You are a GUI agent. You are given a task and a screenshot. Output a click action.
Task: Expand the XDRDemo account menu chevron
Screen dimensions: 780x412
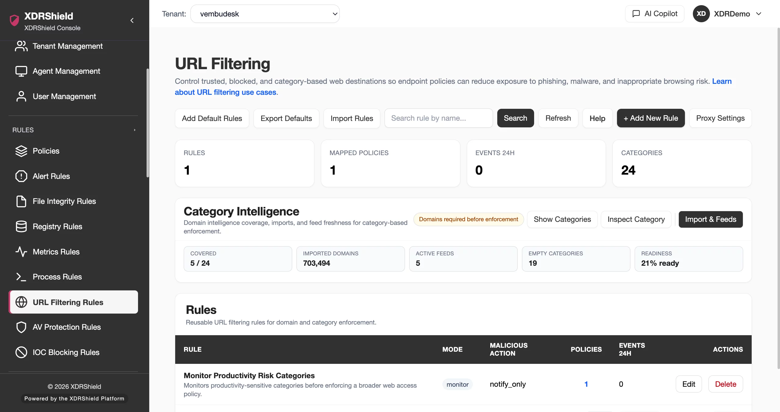point(759,14)
